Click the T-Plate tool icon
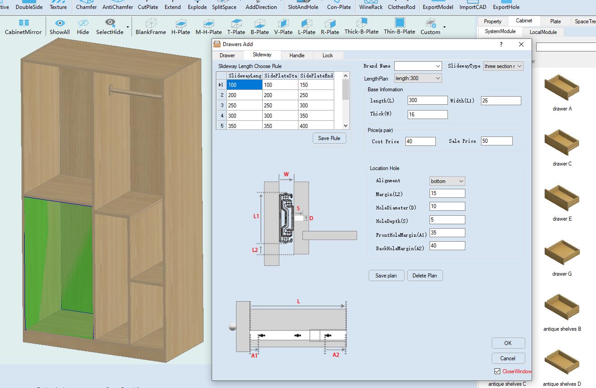This screenshot has height=388, width=596. tap(236, 23)
